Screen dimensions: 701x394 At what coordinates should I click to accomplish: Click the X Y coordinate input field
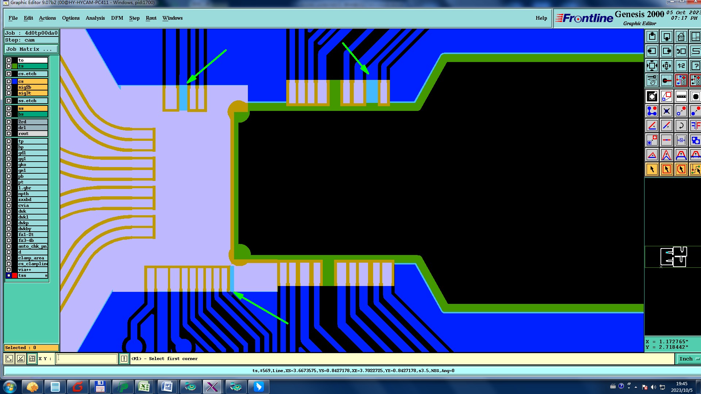(87, 359)
